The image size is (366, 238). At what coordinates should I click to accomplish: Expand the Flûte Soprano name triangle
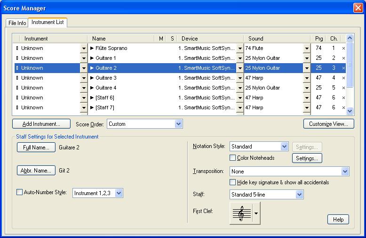92,48
